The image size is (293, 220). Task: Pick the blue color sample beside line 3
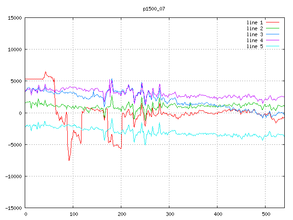pyautogui.click(x=272, y=34)
